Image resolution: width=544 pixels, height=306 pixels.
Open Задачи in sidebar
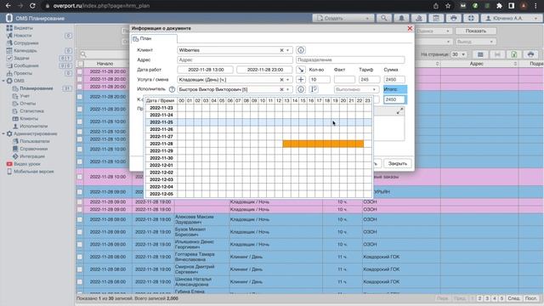[x=21, y=59]
